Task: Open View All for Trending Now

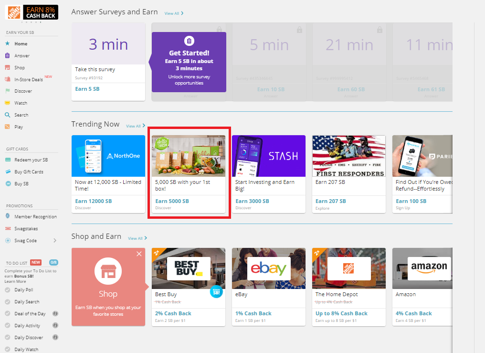Action: point(136,126)
